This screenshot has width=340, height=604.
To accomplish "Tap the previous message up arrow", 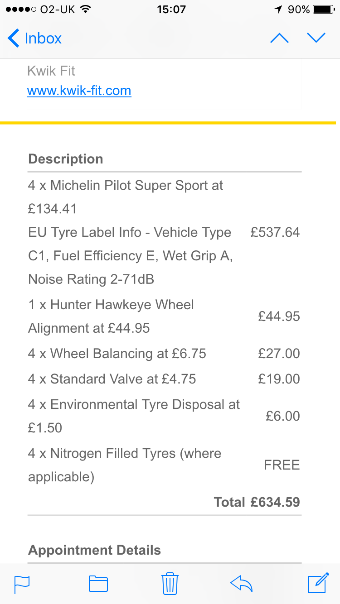I will tap(279, 38).
